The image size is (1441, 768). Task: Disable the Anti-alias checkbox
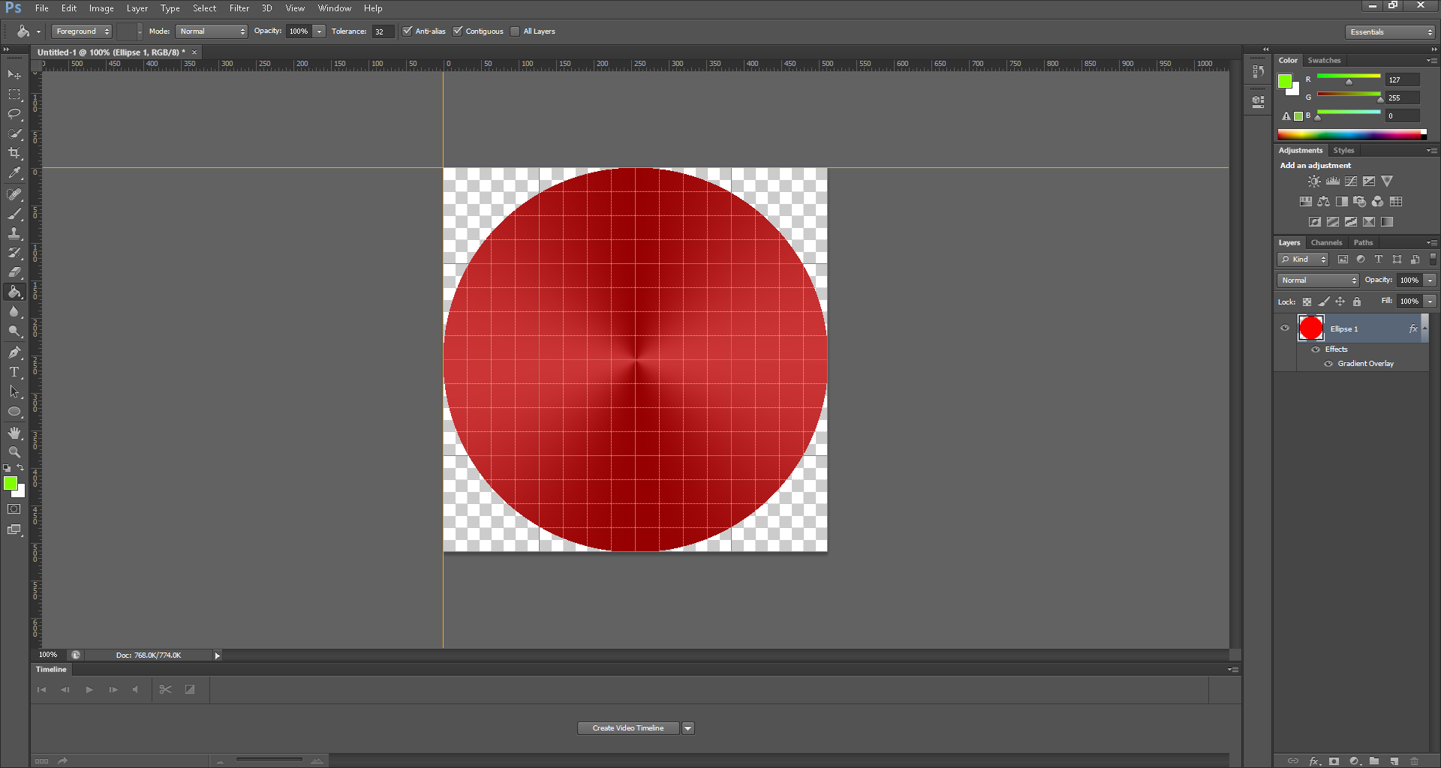(x=408, y=31)
